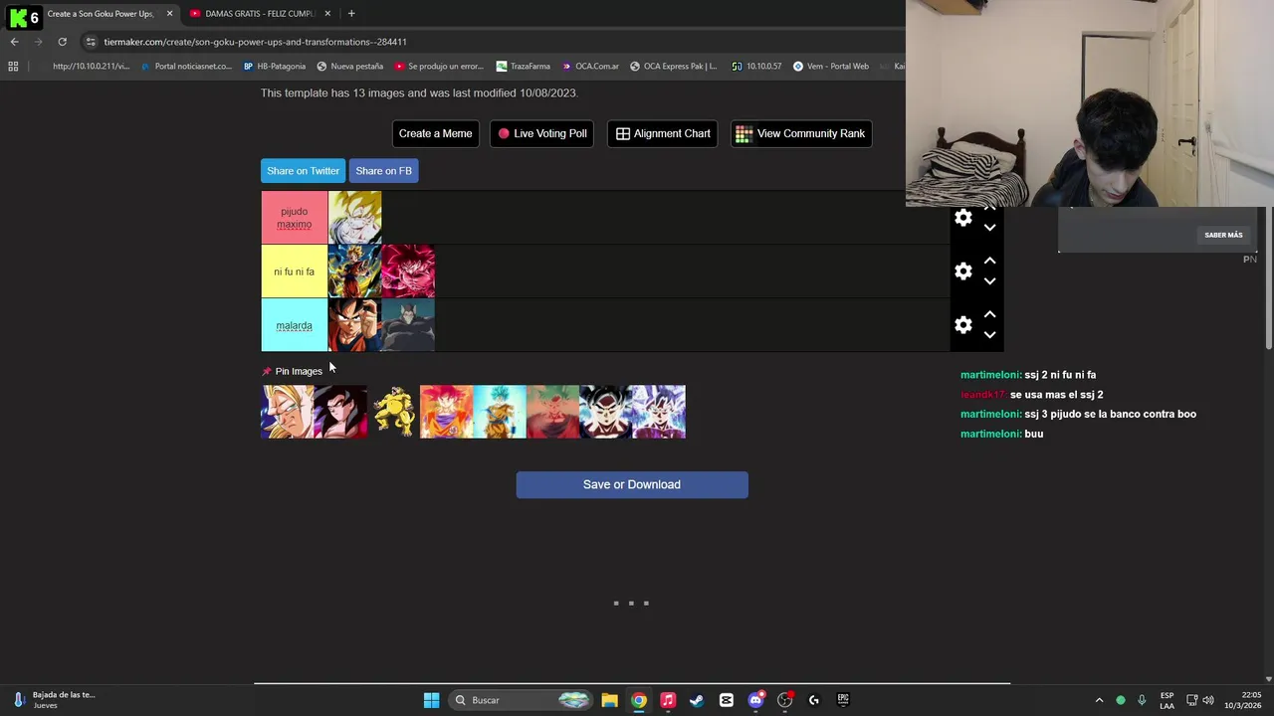Viewport: 1274px width, 716px height.
Task: Open Discord from taskbar
Action: click(755, 700)
